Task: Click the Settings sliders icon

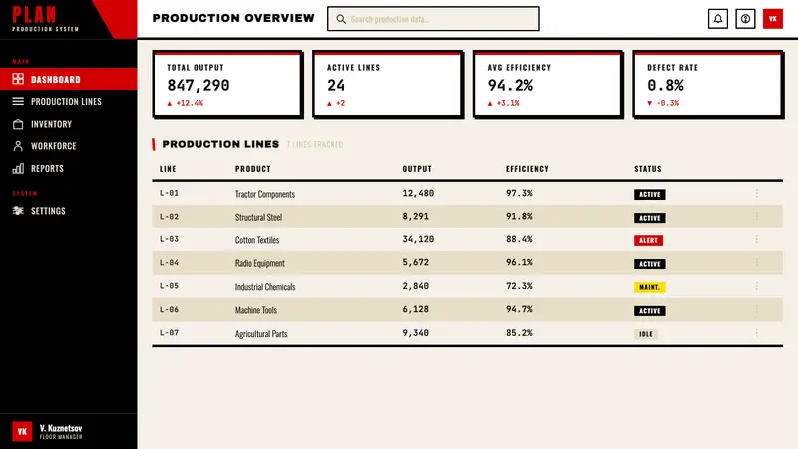Action: tap(18, 211)
